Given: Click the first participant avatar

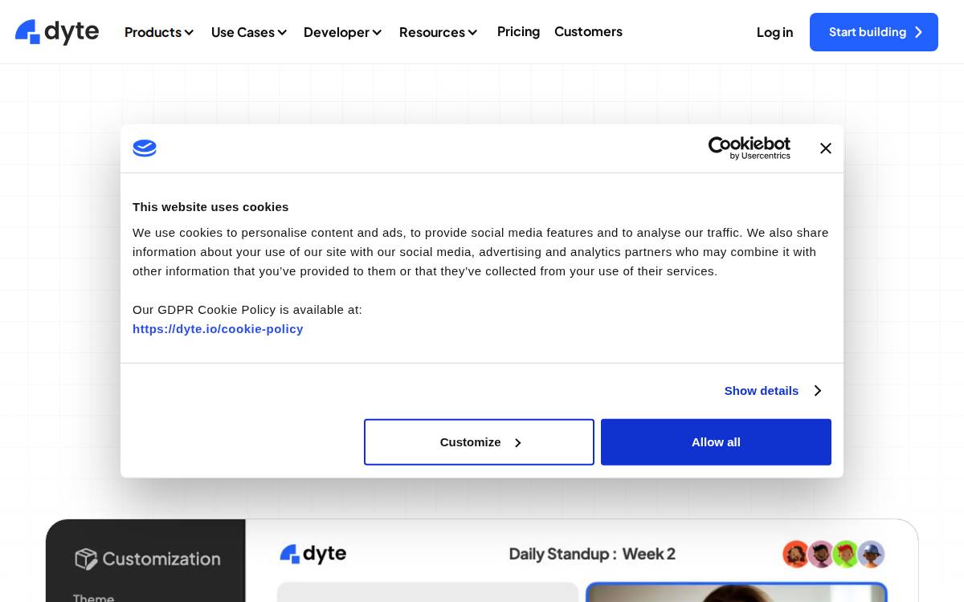Looking at the screenshot, I should coord(795,554).
